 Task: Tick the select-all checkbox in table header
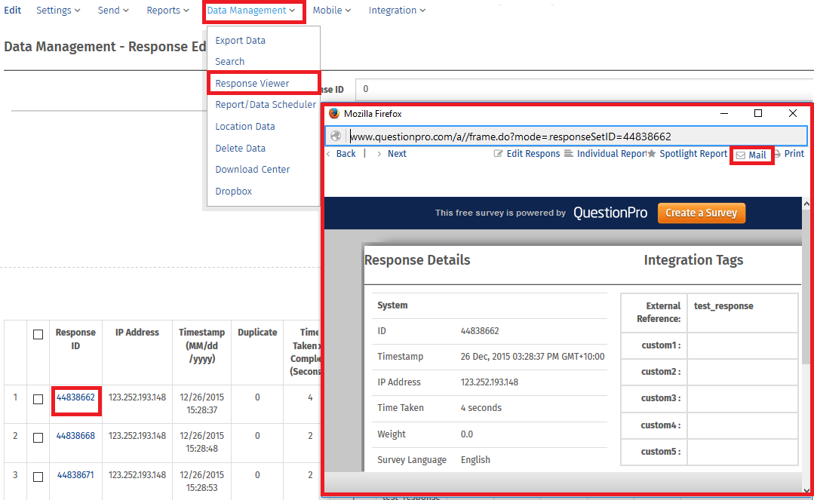[x=38, y=334]
